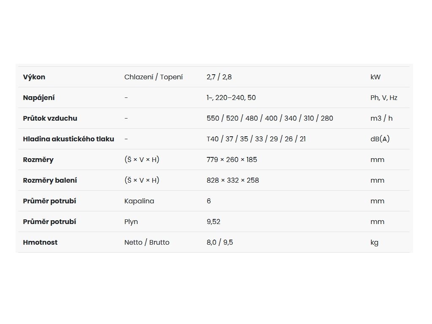Click the 1~, 220–240, 50 value
The image size is (432, 324).
231,98
